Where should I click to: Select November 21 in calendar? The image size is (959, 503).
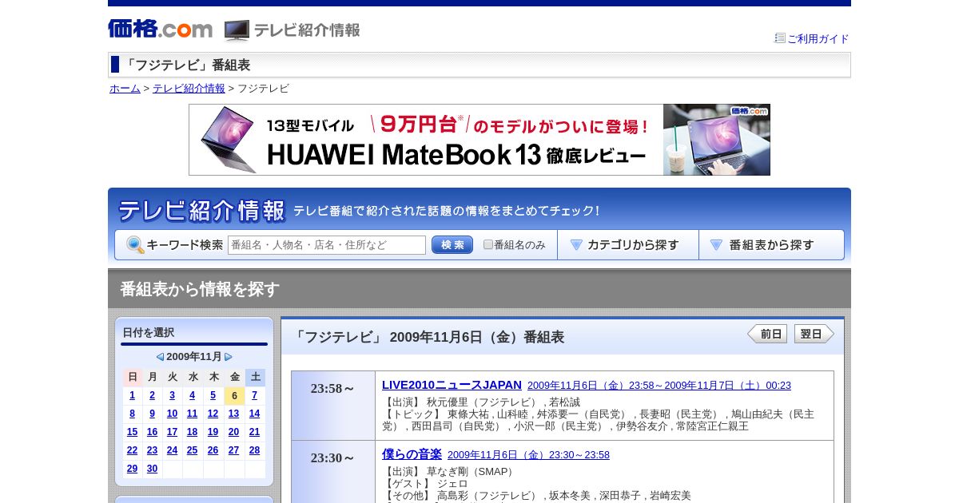[255, 432]
